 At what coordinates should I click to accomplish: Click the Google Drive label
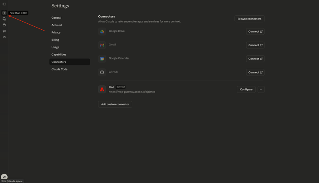117,31
